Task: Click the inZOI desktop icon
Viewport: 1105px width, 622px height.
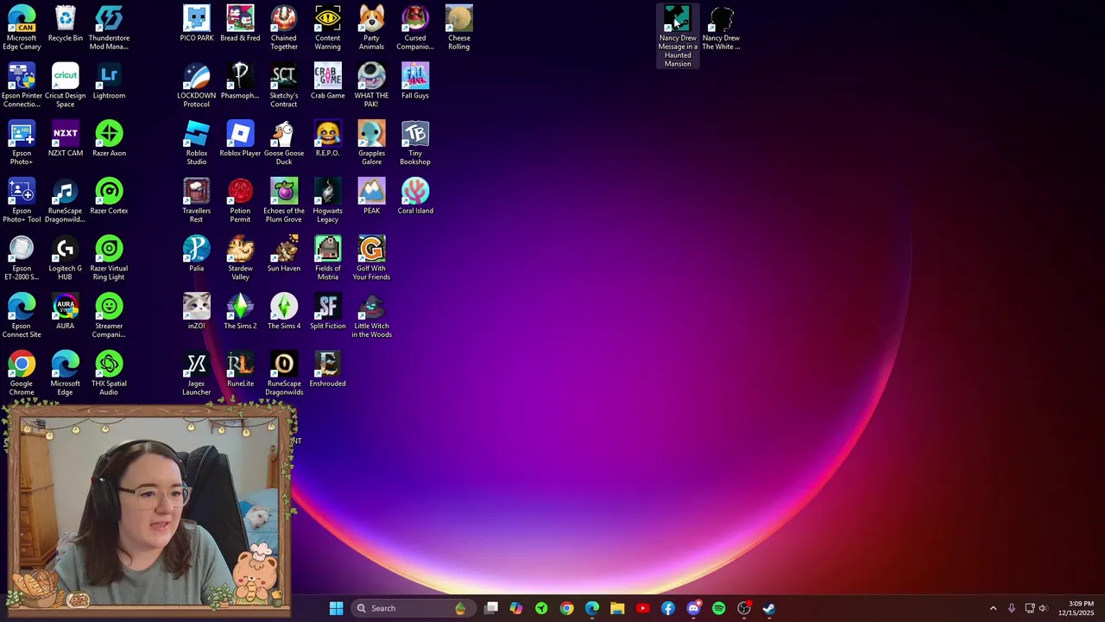Action: click(x=196, y=312)
